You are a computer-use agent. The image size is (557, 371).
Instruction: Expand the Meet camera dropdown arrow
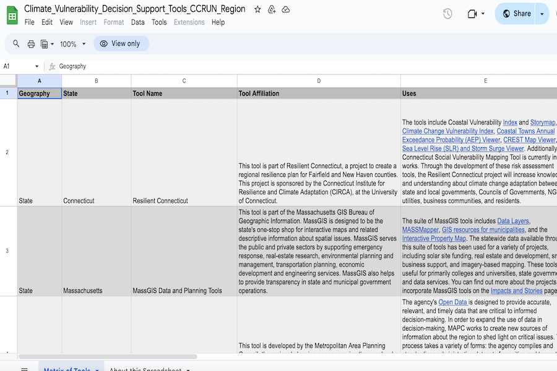(483, 14)
